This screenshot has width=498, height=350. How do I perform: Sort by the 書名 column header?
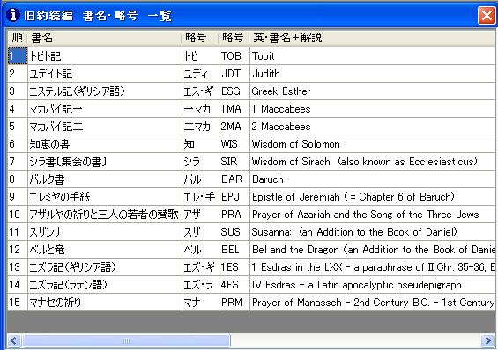[105, 38]
